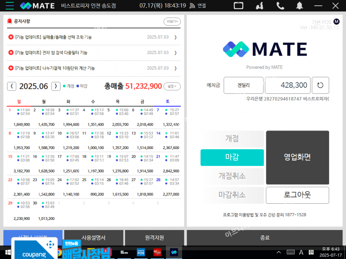The height and width of the screenshot is (259, 346).
Task: Open notifications bell icon
Action: [299, 6]
